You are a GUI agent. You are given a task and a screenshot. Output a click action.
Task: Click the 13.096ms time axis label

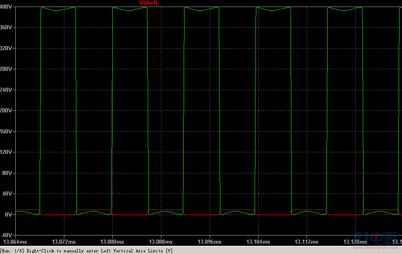(209, 242)
